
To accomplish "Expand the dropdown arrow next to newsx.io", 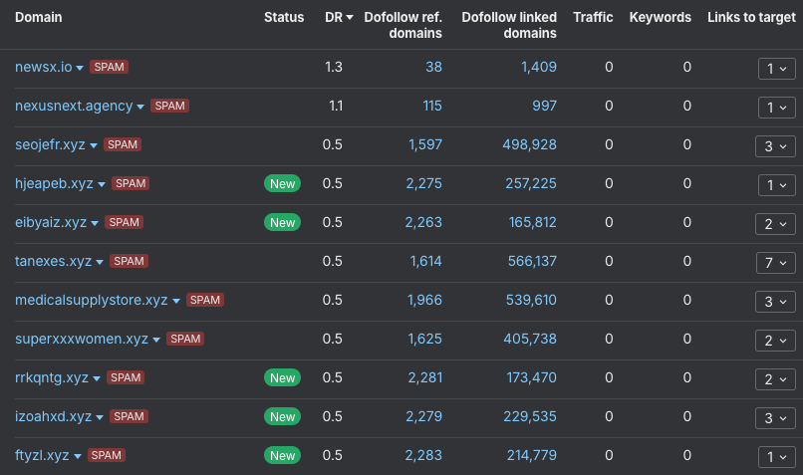I will click(x=80, y=68).
